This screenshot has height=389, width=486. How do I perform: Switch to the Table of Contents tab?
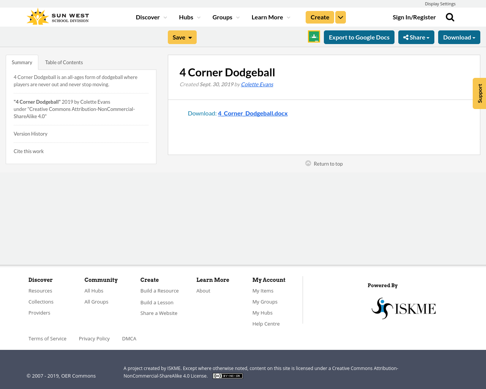point(64,62)
